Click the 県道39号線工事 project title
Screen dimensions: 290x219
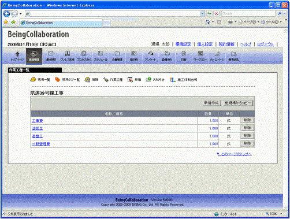(x=47, y=93)
